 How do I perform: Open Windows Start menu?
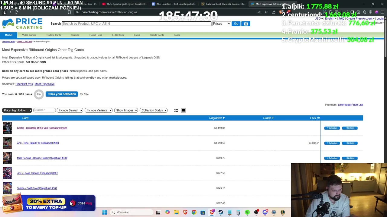[104, 212]
